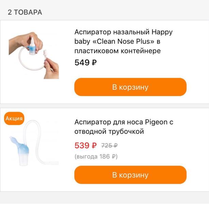View Happy baby aspirator product photo
Screen dimensions: 209x204
pyautogui.click(x=34, y=55)
